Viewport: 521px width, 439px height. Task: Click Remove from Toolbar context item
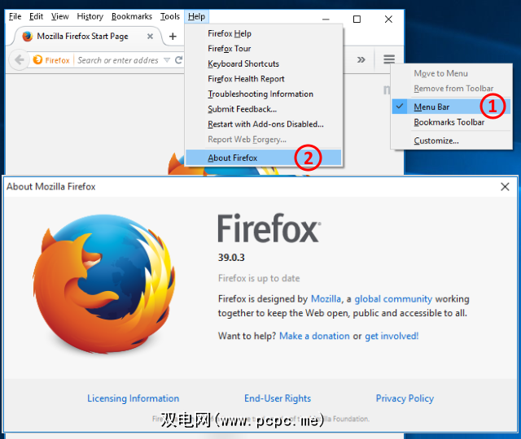pos(451,89)
